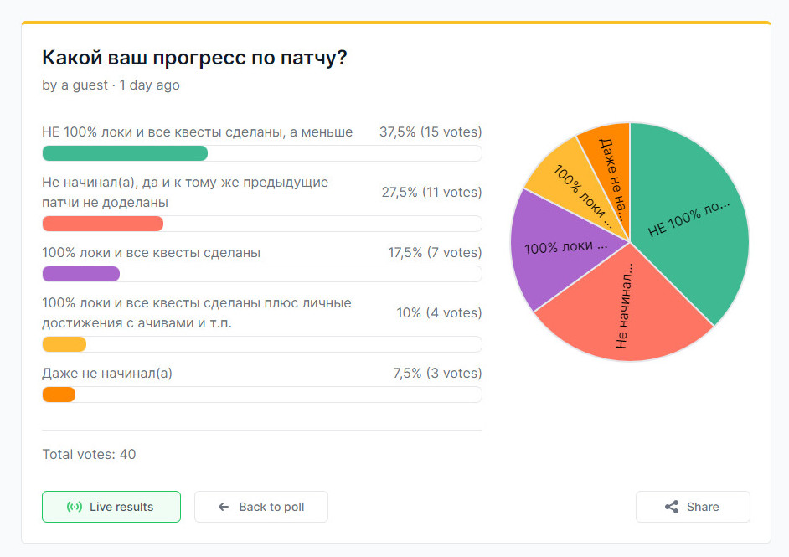Click the Total votes: 40 text
The height and width of the screenshot is (557, 789).
pyautogui.click(x=89, y=455)
